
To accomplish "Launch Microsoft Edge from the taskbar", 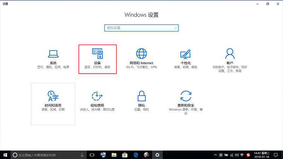I will 136,155.
